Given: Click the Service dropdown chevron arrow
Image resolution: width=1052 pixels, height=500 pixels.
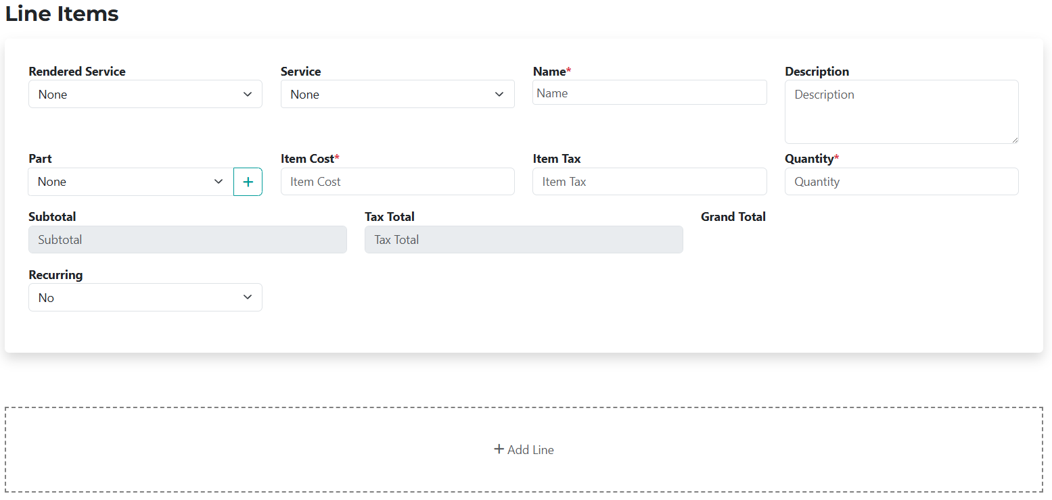Looking at the screenshot, I should [499, 94].
